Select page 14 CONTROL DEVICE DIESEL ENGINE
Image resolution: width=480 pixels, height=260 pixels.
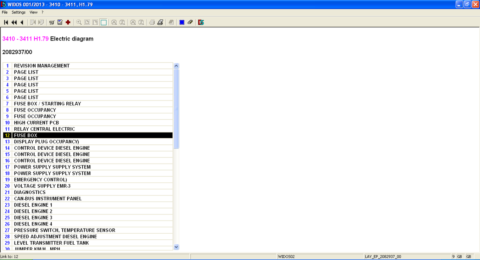click(x=88, y=148)
